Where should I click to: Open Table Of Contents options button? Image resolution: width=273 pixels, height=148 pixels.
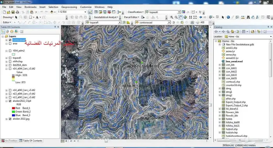(21, 31)
